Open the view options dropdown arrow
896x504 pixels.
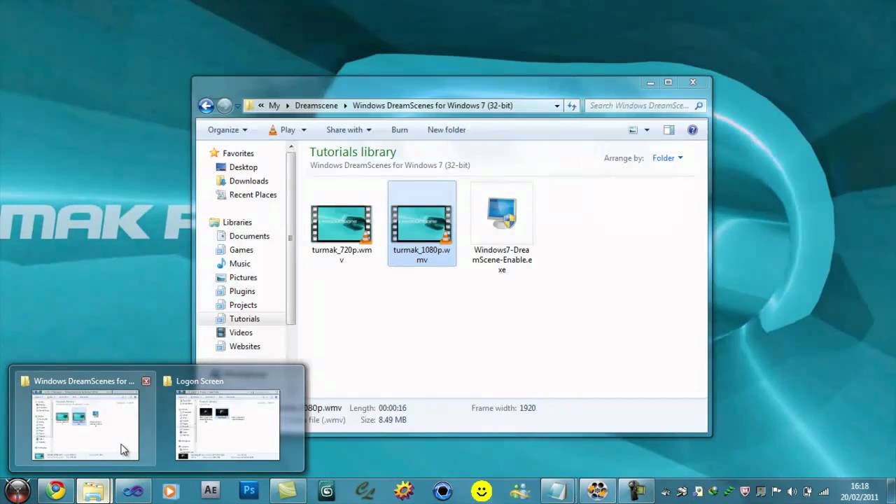tap(647, 129)
